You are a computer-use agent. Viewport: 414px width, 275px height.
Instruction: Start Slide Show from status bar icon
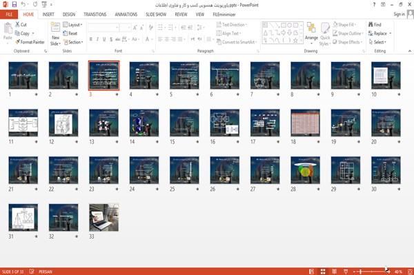[346, 272]
